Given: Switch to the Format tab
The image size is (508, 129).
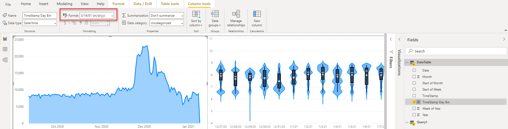Looking at the screenshot, I should [118, 4].
